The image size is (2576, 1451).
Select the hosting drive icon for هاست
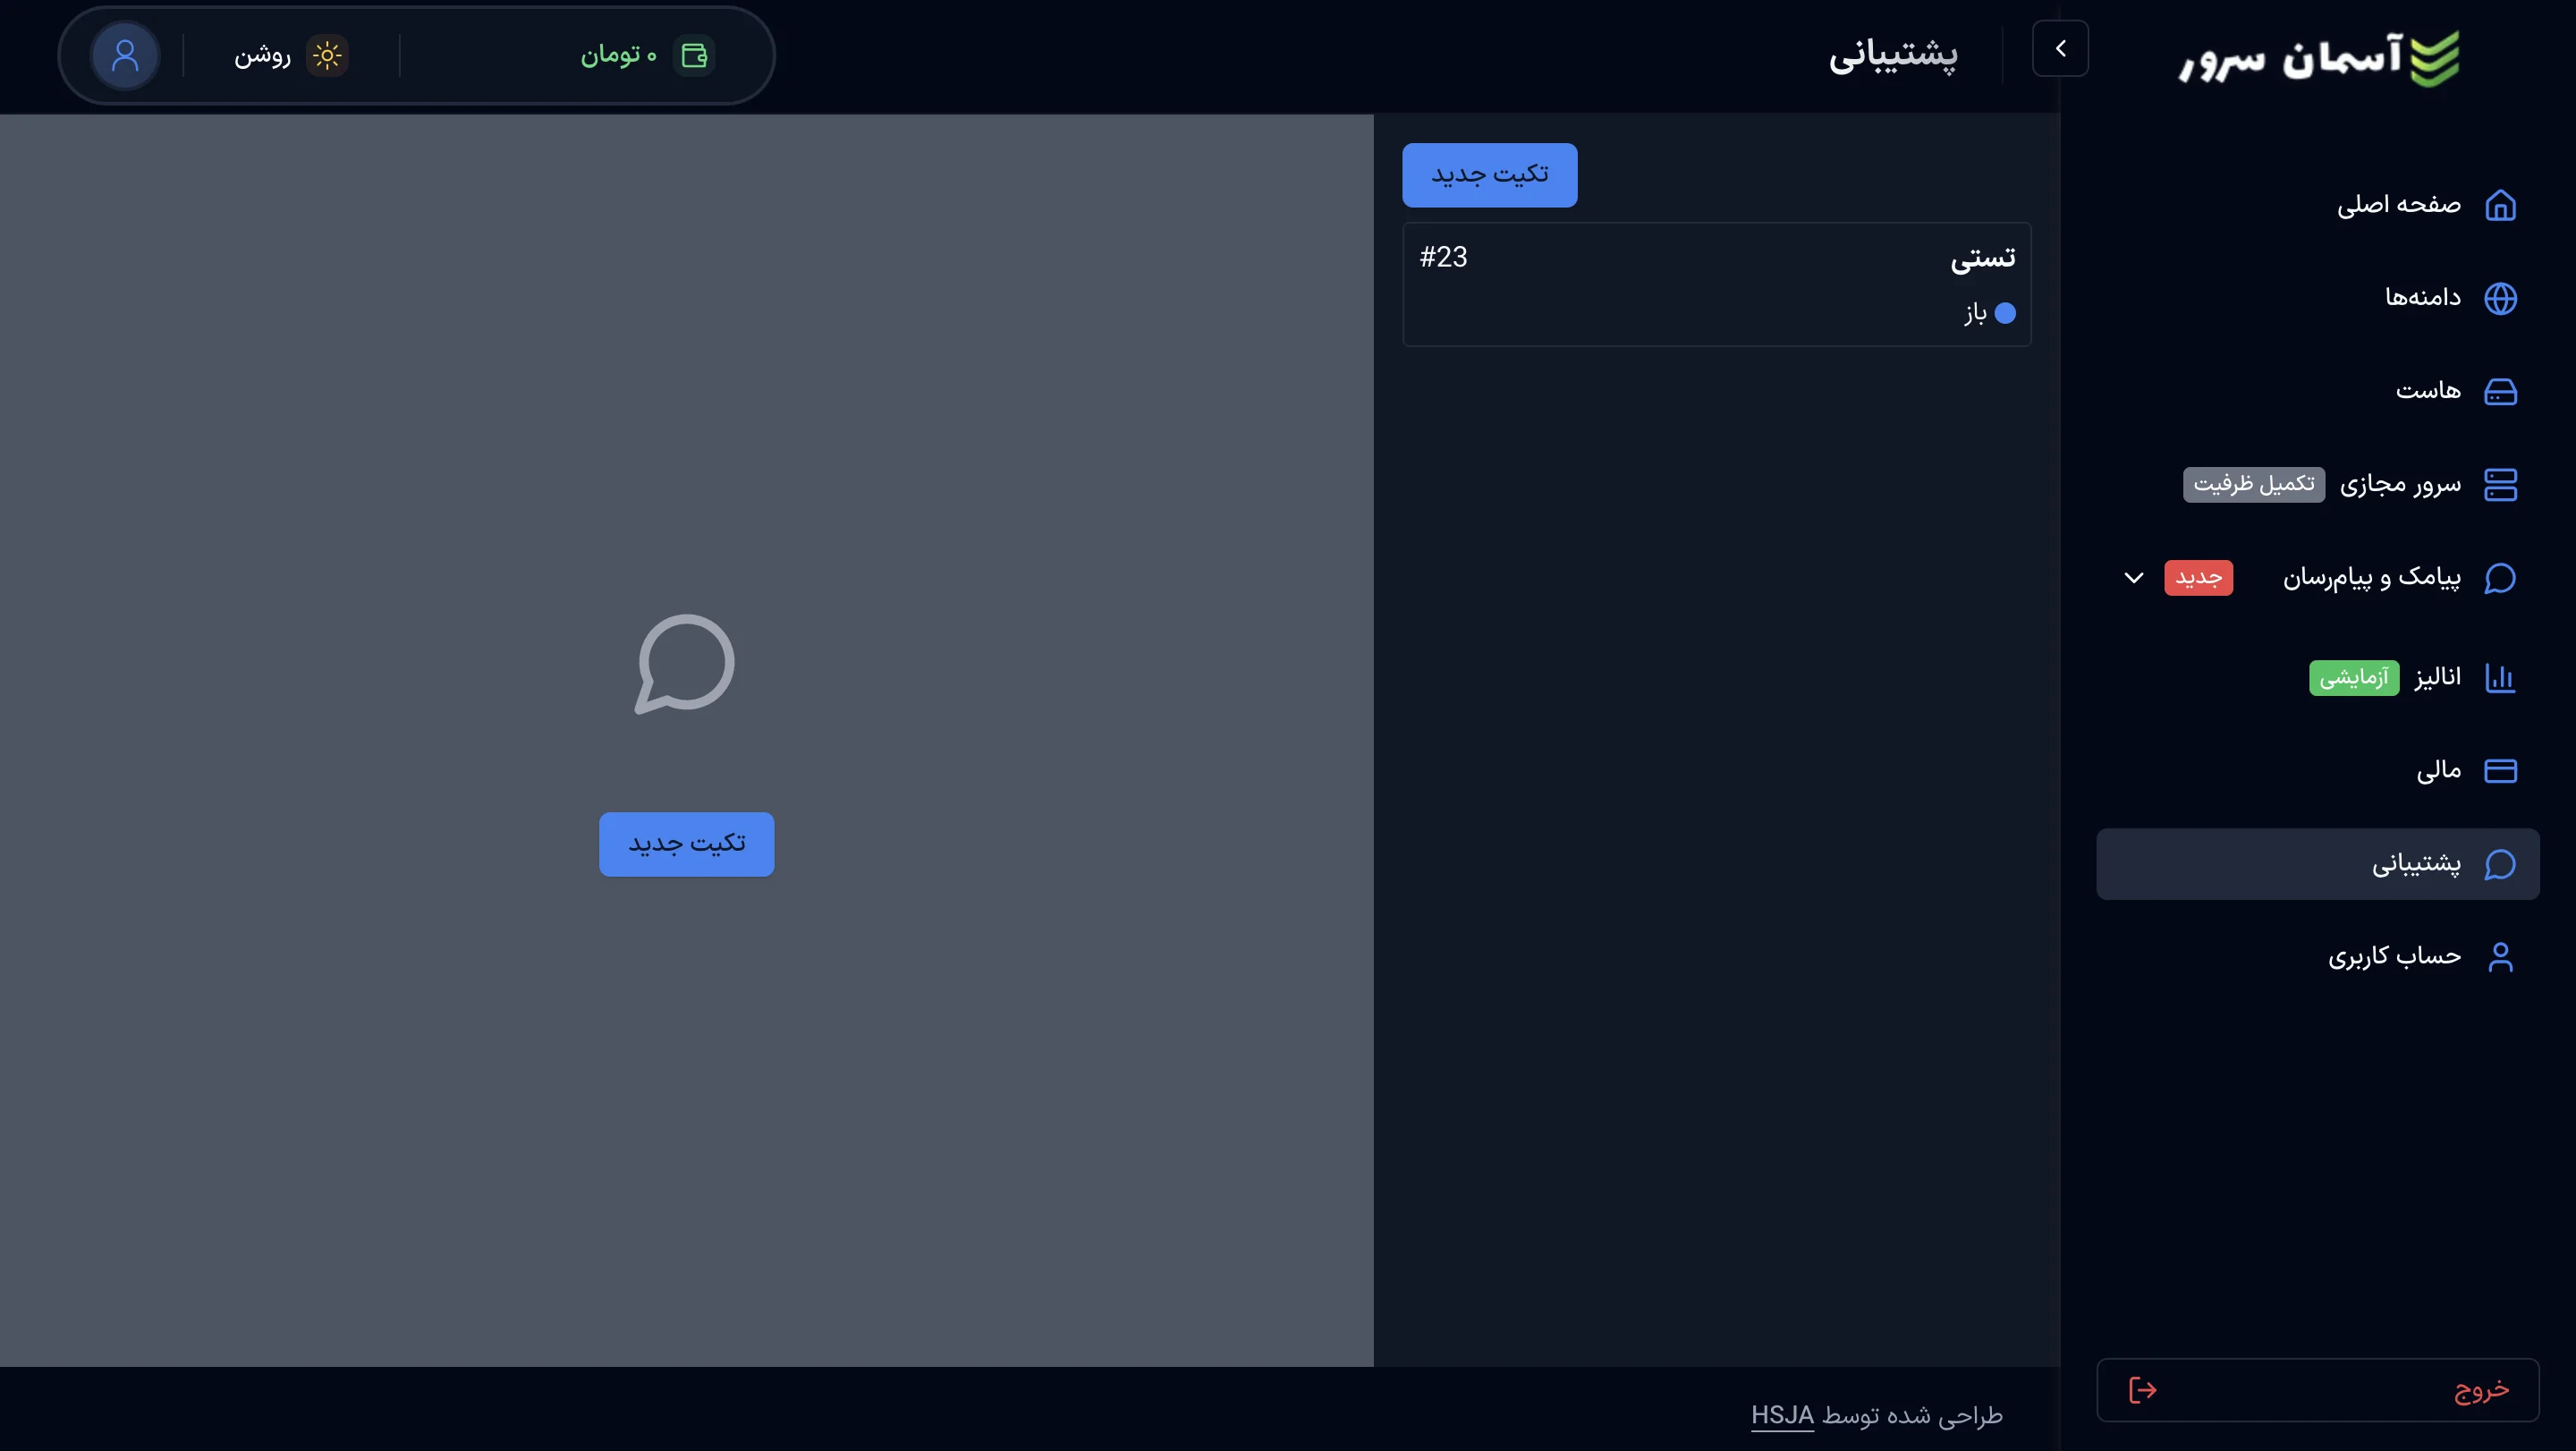click(x=2500, y=391)
